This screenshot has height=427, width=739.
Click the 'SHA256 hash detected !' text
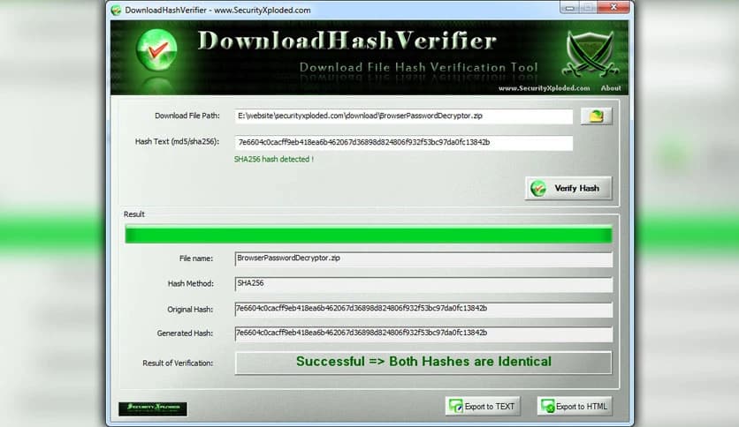(273, 160)
